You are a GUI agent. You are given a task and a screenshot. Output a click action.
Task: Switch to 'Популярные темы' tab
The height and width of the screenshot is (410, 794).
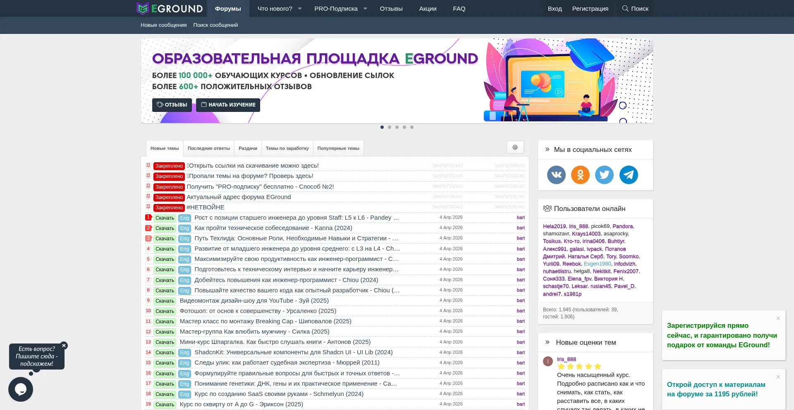pyautogui.click(x=338, y=148)
